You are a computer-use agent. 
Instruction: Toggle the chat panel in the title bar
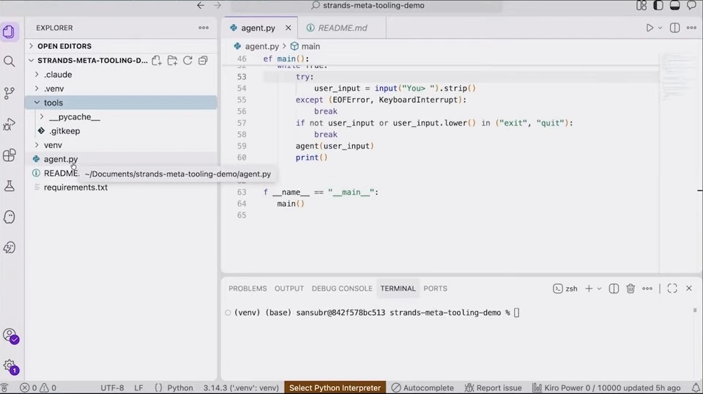(x=691, y=5)
